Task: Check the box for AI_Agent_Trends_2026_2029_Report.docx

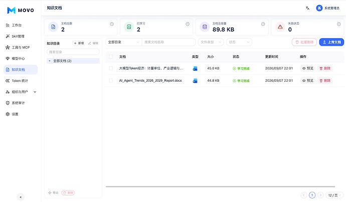Action: tap(111, 81)
